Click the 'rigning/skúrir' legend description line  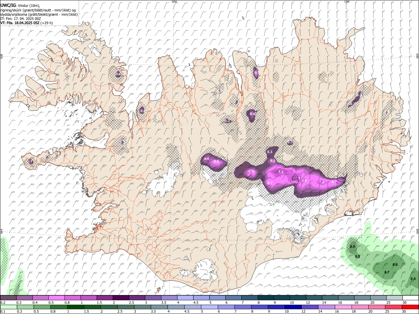(x=38, y=10)
